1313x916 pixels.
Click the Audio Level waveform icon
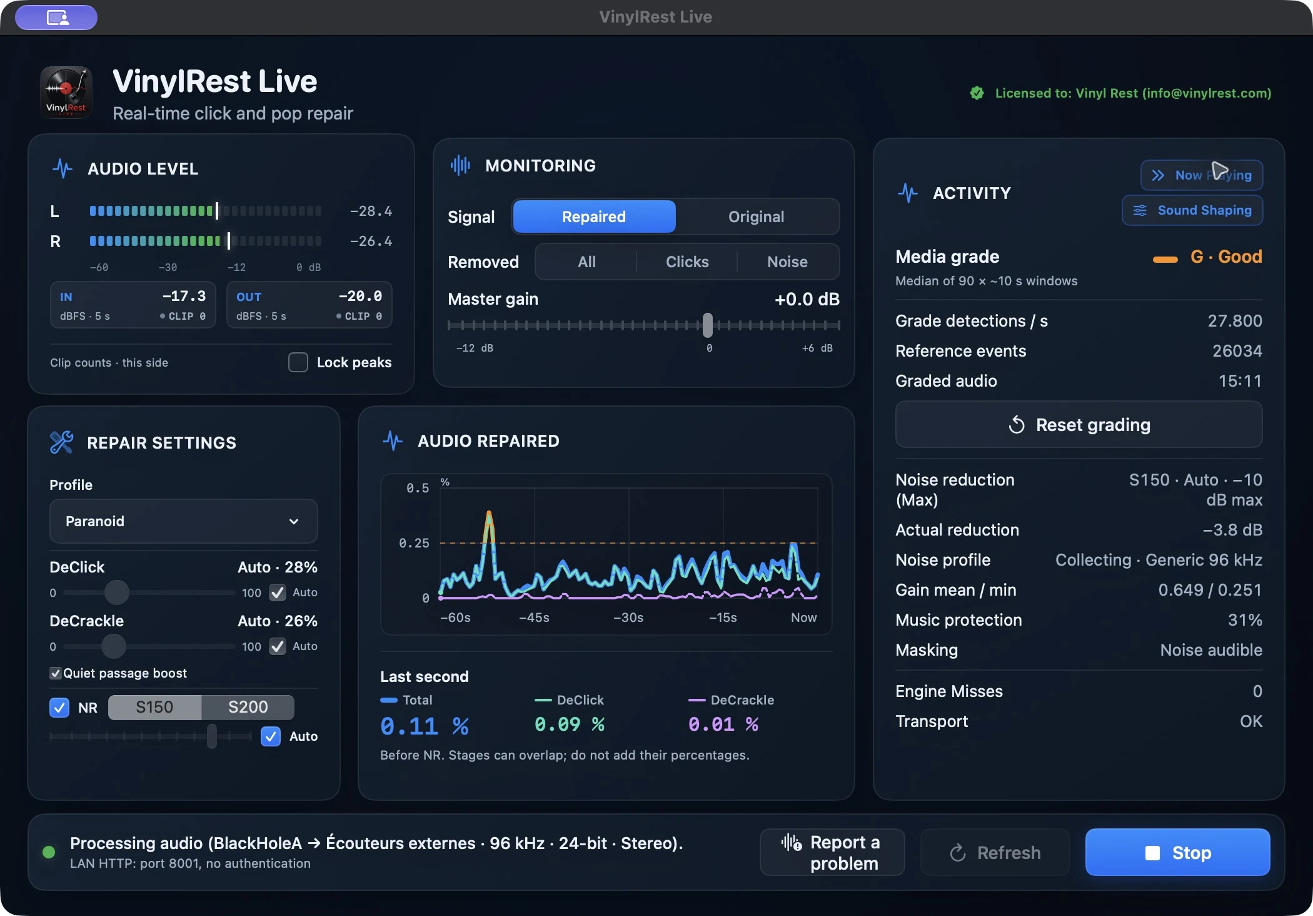[63, 168]
